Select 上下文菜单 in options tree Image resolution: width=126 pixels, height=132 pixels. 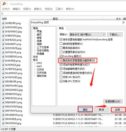(x=43, y=47)
